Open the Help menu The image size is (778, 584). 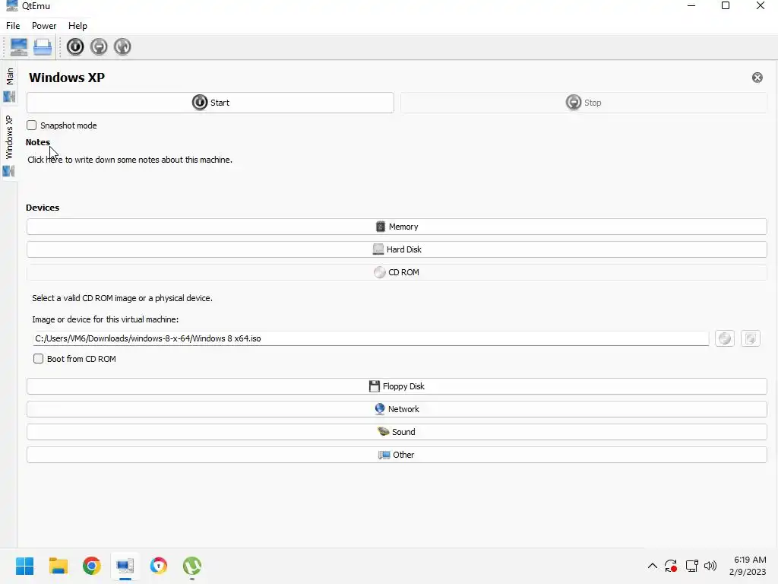tap(78, 26)
